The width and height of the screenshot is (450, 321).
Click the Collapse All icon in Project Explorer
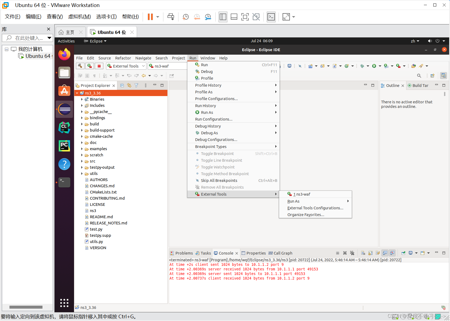(122, 85)
